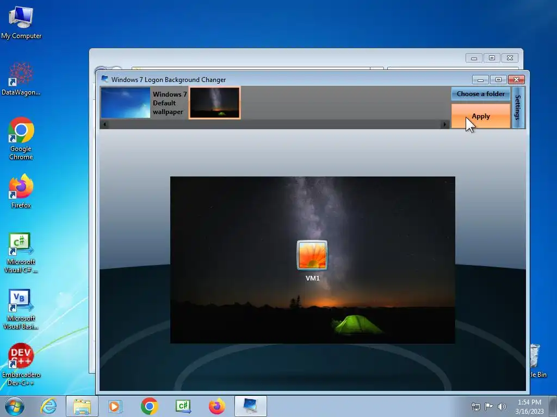Select the Windows 7 Default wallpaper thumbnail

pyautogui.click(x=126, y=103)
